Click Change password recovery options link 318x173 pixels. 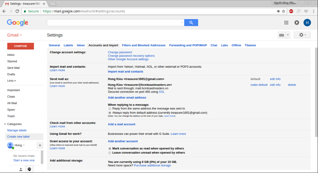point(131,56)
